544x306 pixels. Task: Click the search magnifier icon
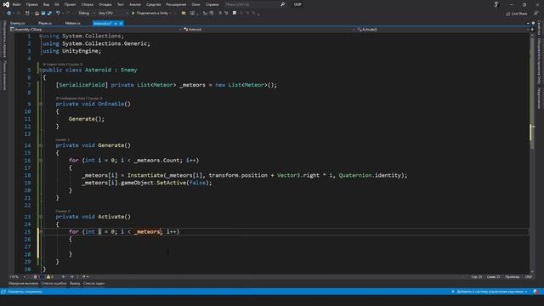282,4
